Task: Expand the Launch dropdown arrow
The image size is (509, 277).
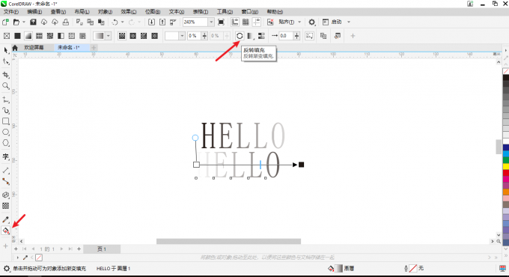Action: click(349, 22)
